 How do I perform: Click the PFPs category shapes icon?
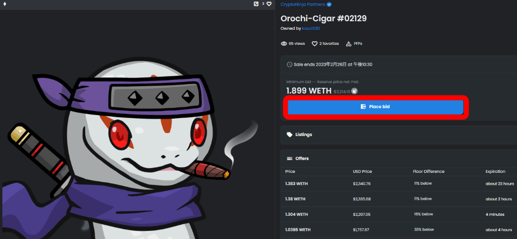(x=348, y=44)
